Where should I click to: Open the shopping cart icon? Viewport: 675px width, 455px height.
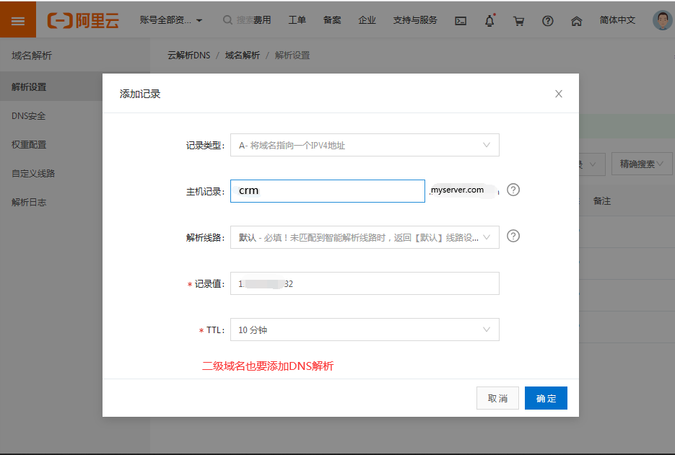click(x=518, y=21)
